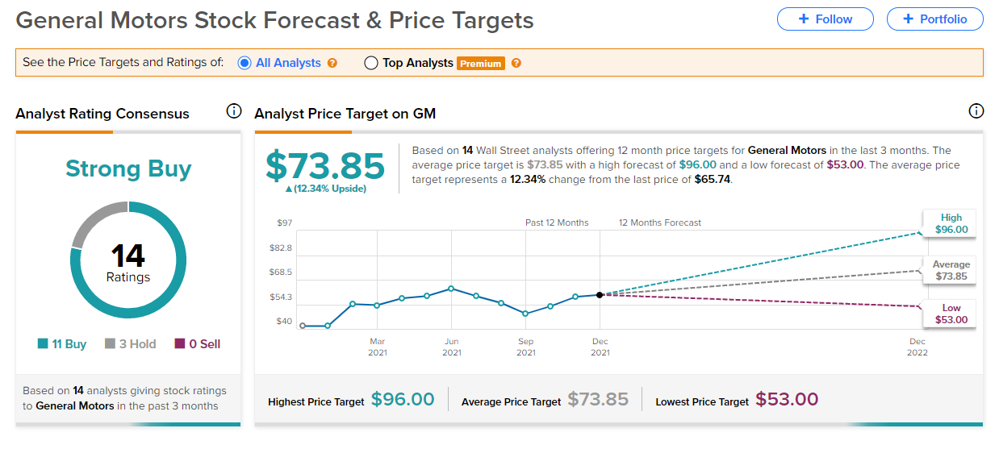This screenshot has height=449, width=999.
Task: Click the High $96.00 forecast label
Action: point(951,223)
